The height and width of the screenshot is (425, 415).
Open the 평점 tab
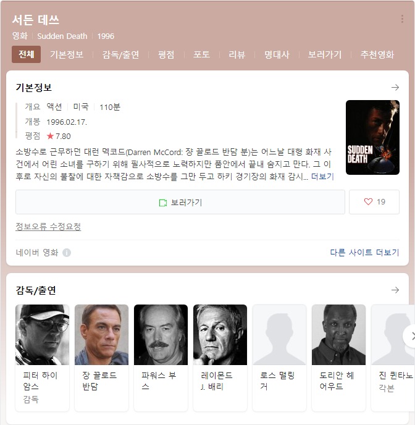166,55
